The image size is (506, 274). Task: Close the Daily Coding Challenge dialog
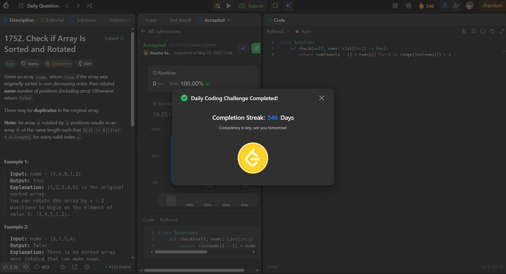(x=322, y=98)
